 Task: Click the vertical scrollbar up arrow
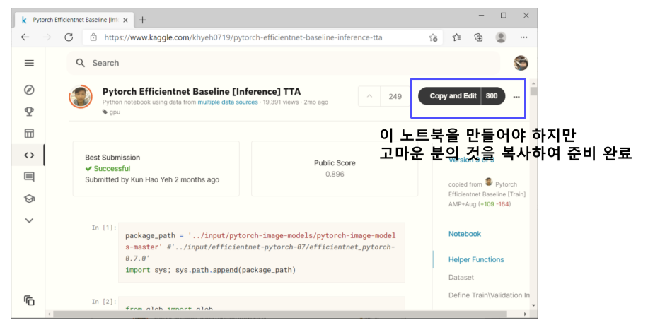pos(533,82)
